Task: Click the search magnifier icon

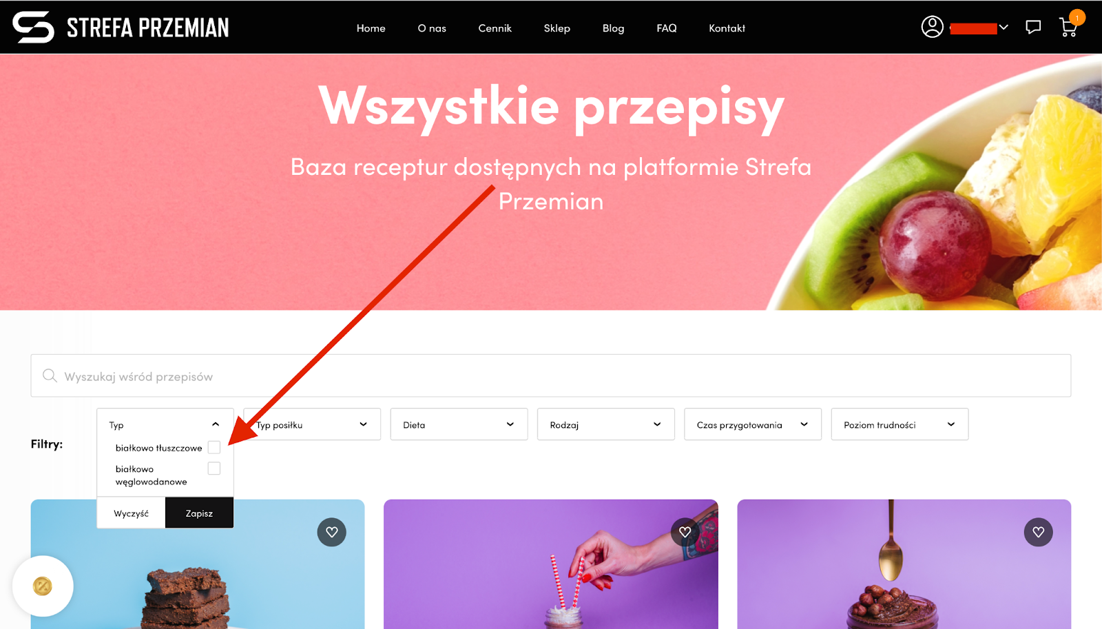Action: click(50, 375)
